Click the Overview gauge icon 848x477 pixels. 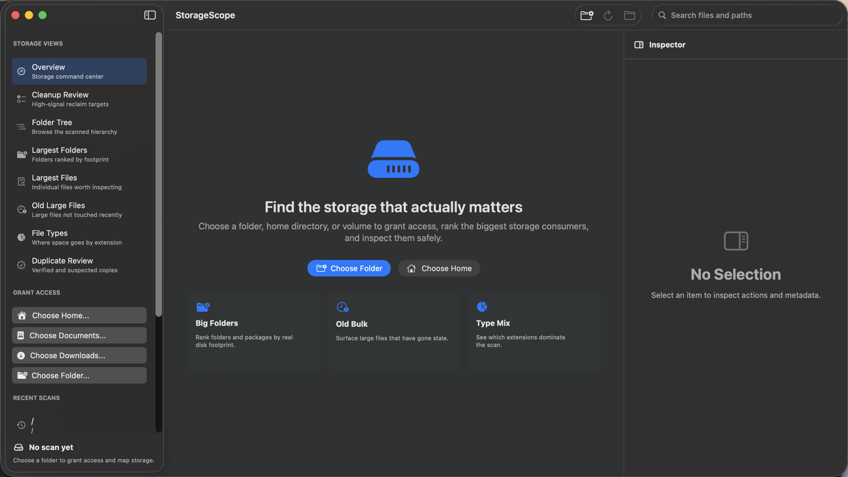tap(21, 72)
